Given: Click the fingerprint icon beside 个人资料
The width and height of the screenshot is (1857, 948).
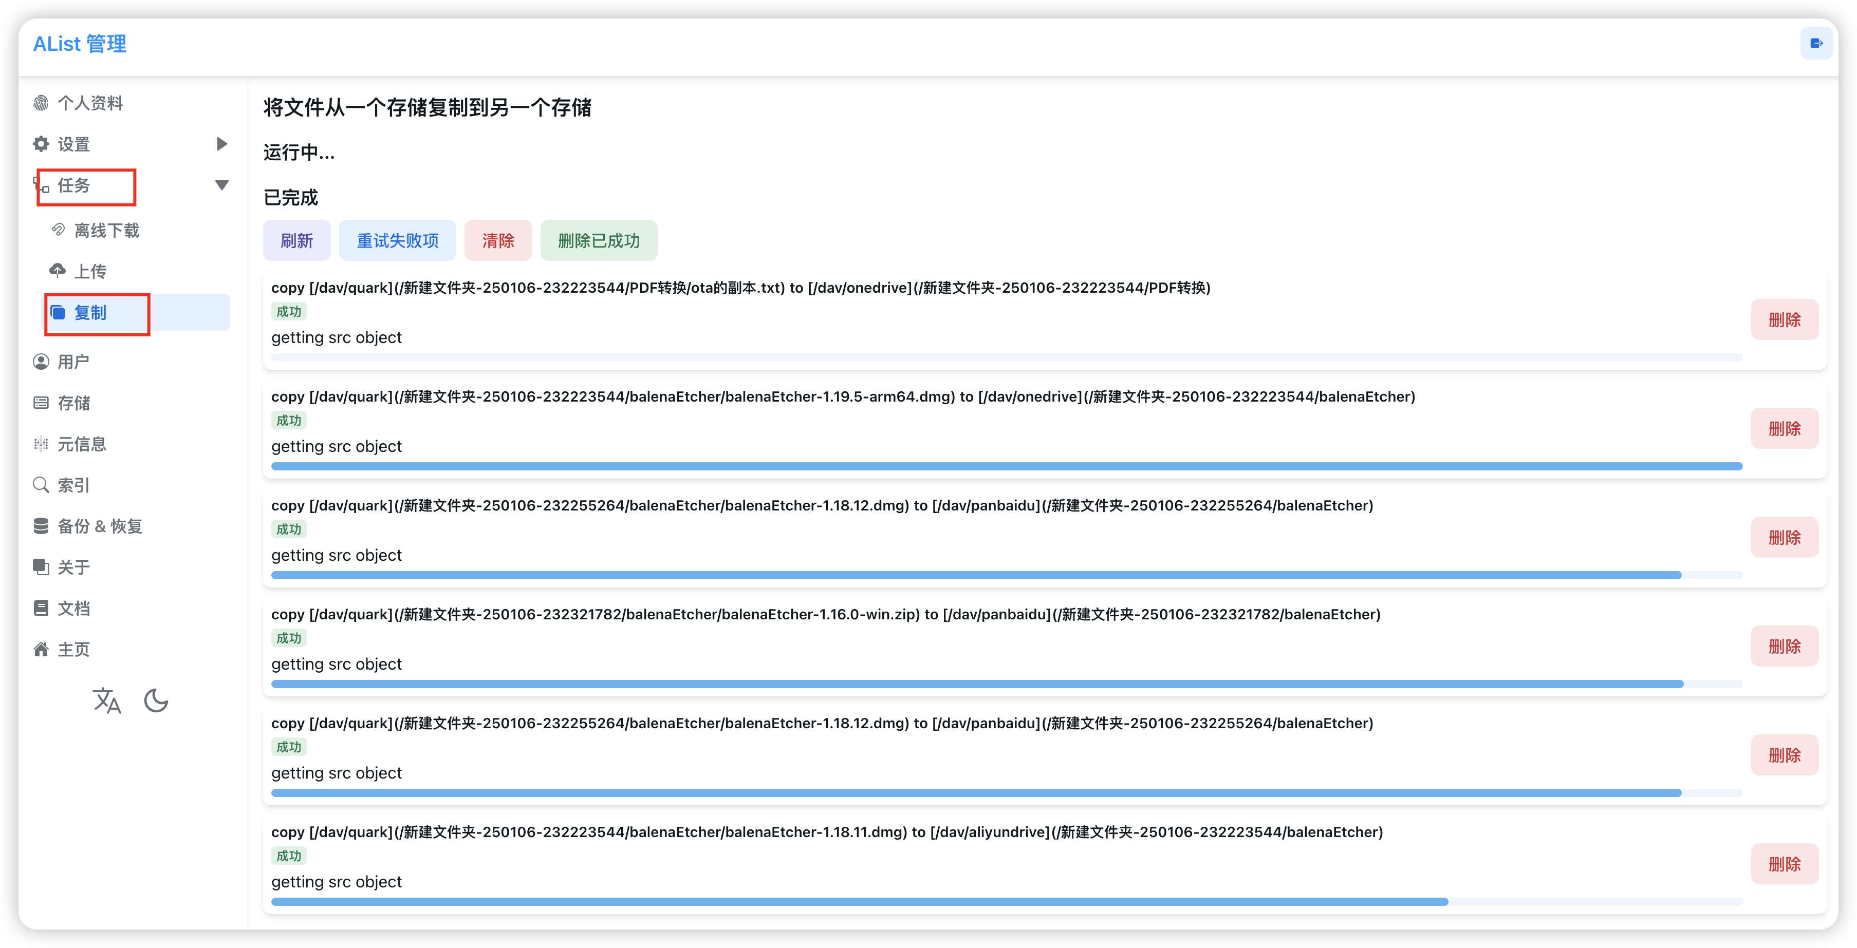Looking at the screenshot, I should pyautogui.click(x=41, y=104).
